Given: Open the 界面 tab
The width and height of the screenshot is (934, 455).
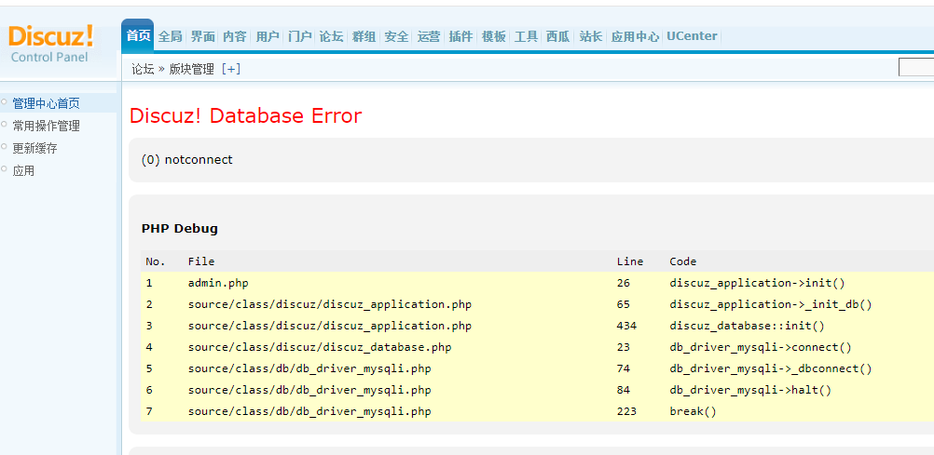Looking at the screenshot, I should pos(202,36).
